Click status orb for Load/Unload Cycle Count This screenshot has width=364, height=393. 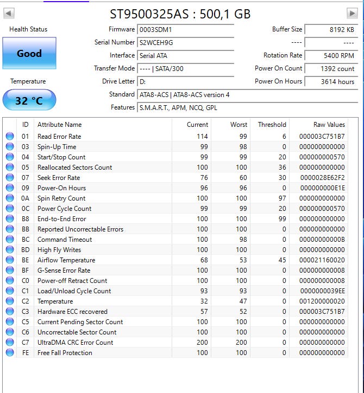[10, 291]
